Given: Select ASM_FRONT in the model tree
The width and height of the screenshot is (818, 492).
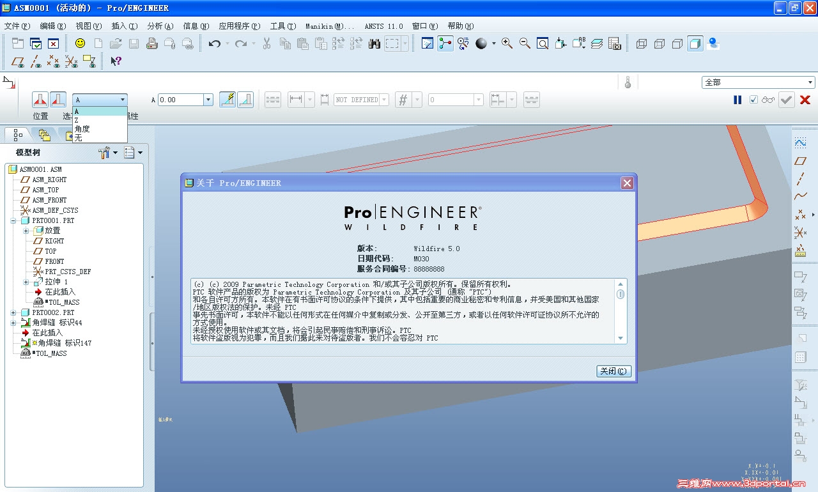Looking at the screenshot, I should coord(49,200).
